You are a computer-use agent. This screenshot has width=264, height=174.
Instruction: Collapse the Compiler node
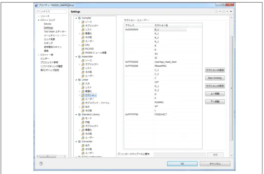click(x=76, y=18)
